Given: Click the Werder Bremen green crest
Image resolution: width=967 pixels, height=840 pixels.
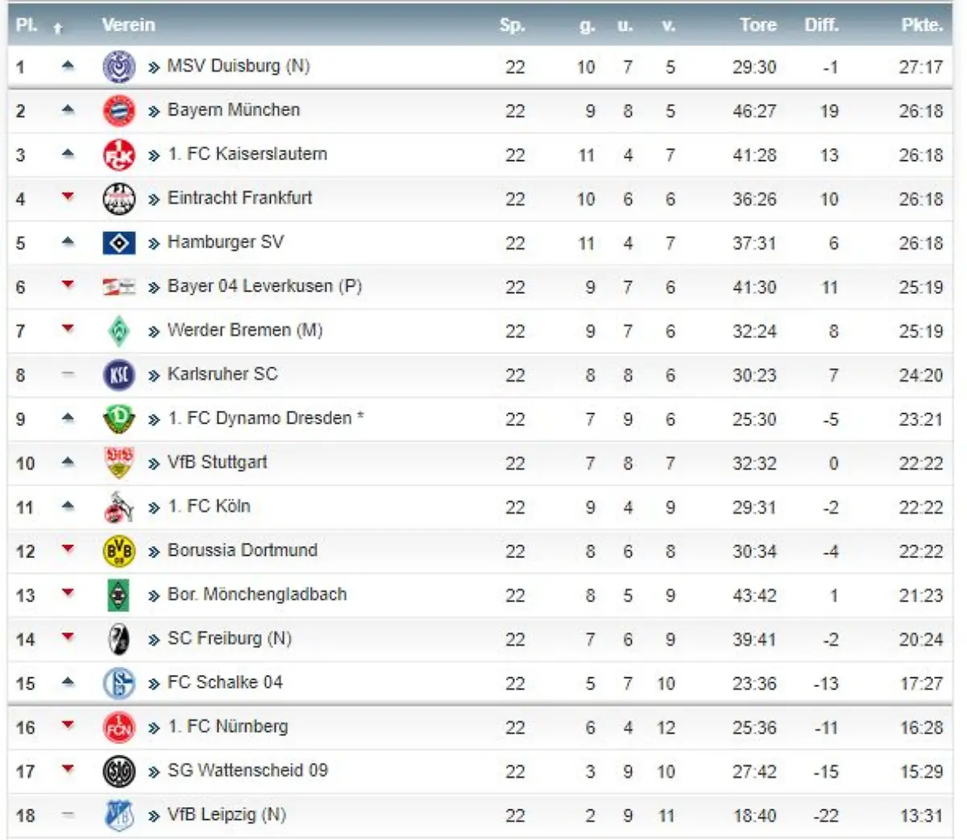Looking at the screenshot, I should [x=119, y=331].
